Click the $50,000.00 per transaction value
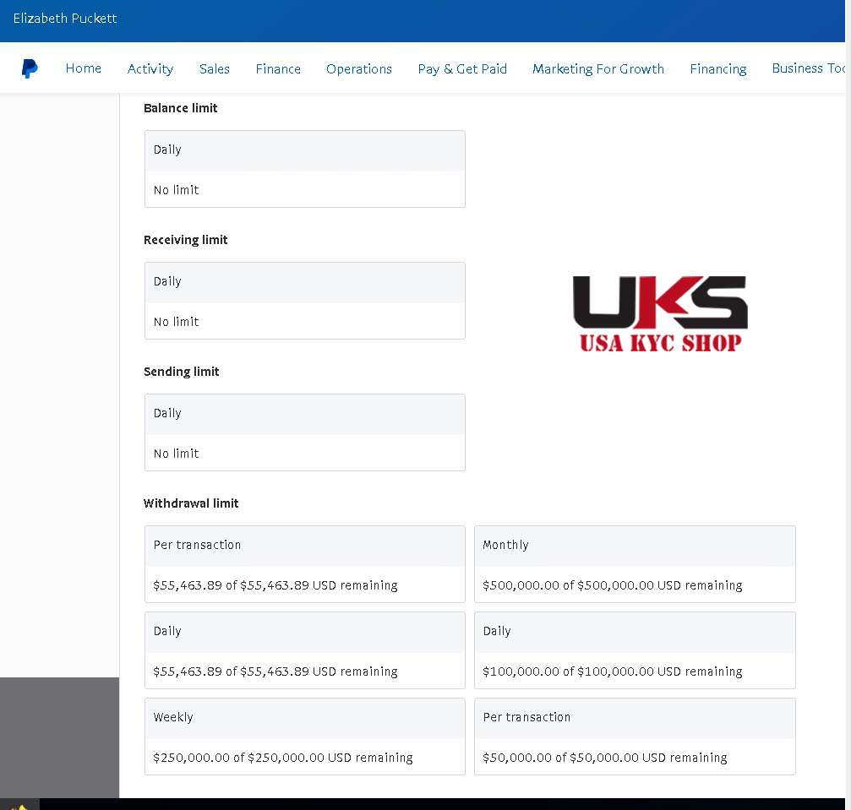Image resolution: width=851 pixels, height=810 pixels. coord(605,758)
